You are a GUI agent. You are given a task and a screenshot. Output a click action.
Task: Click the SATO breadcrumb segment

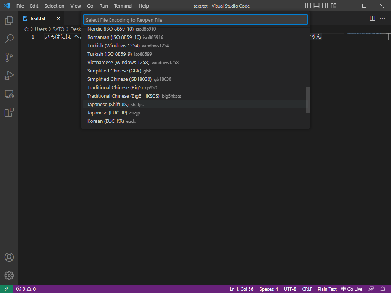(58, 29)
